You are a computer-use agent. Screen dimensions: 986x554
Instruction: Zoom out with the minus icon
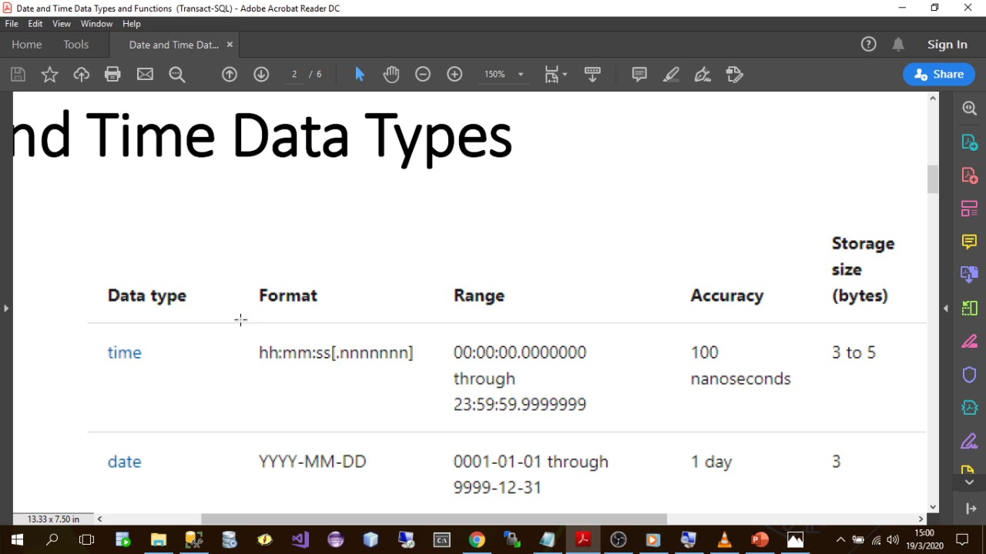[x=423, y=75]
